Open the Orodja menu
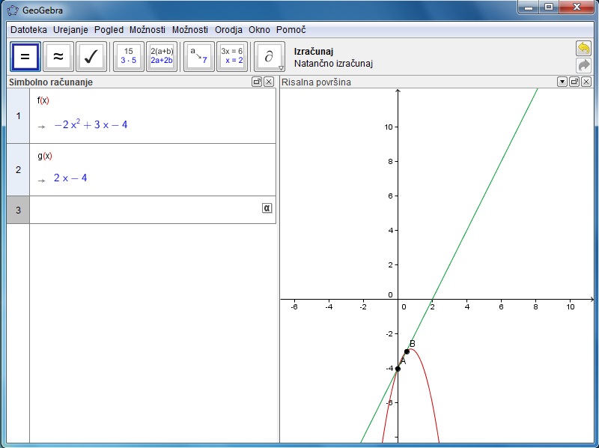Viewport: 599px width, 448px height. [228, 30]
